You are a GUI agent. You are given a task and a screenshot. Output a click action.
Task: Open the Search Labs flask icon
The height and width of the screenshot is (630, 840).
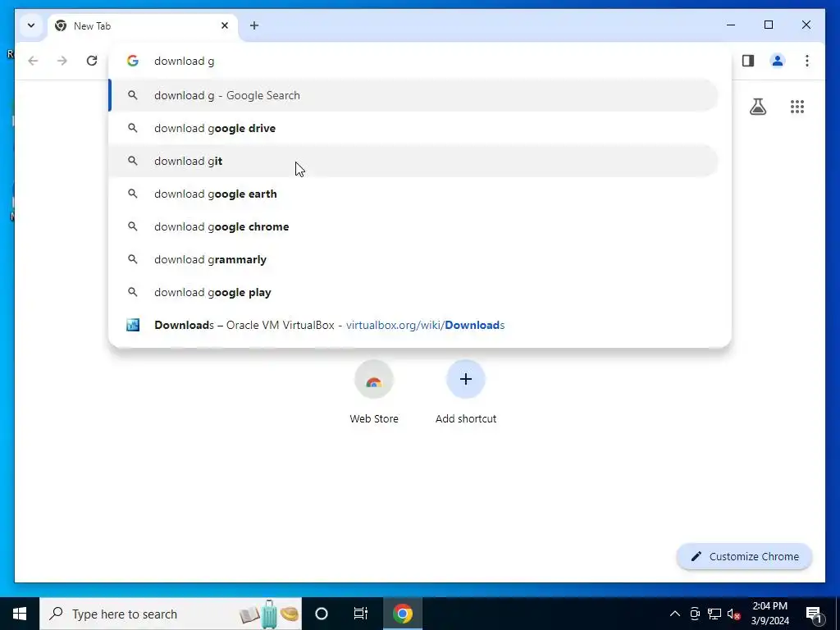[757, 107]
